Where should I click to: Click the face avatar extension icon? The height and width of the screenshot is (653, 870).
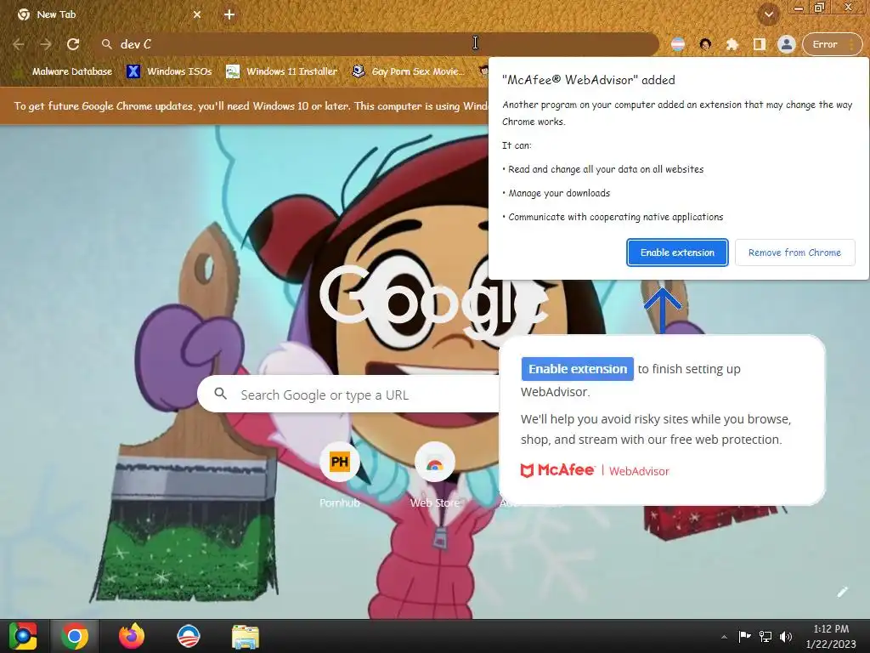[705, 44]
